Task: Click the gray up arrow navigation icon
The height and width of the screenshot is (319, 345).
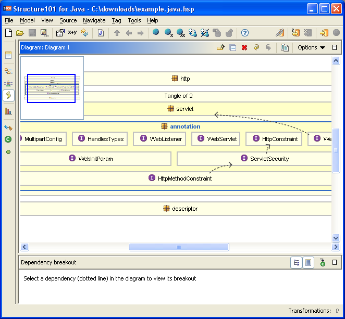Action: point(117,33)
